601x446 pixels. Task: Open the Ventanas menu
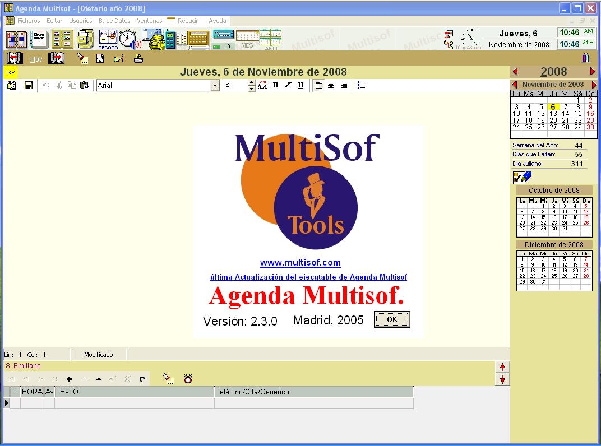pos(150,21)
